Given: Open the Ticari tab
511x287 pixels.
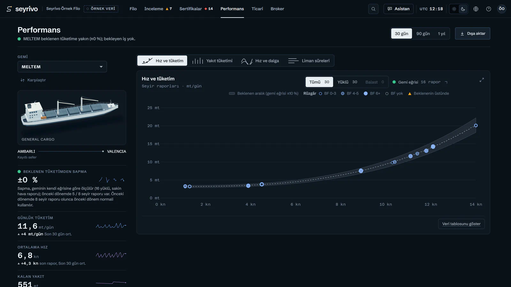Looking at the screenshot, I should coord(257,9).
